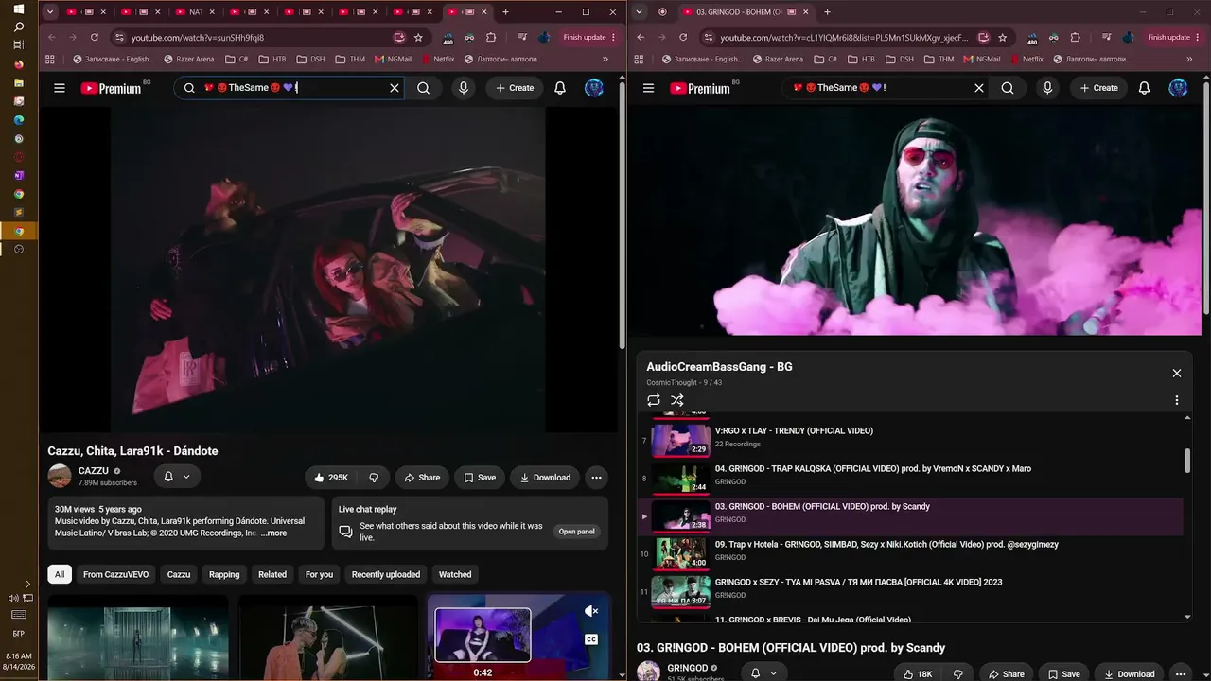
Task: Select the All filter chip
Action: [60, 574]
